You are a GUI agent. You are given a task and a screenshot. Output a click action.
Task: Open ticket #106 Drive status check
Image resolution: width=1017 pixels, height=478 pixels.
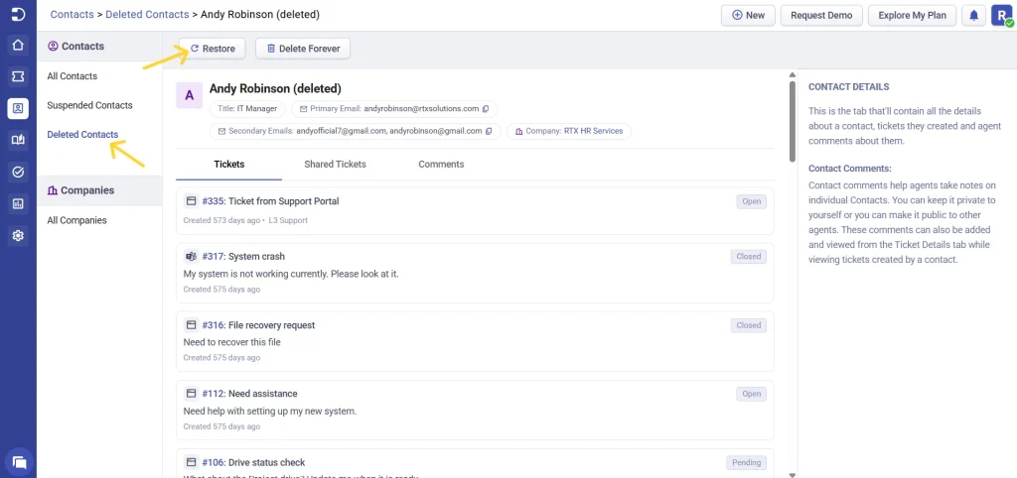253,462
